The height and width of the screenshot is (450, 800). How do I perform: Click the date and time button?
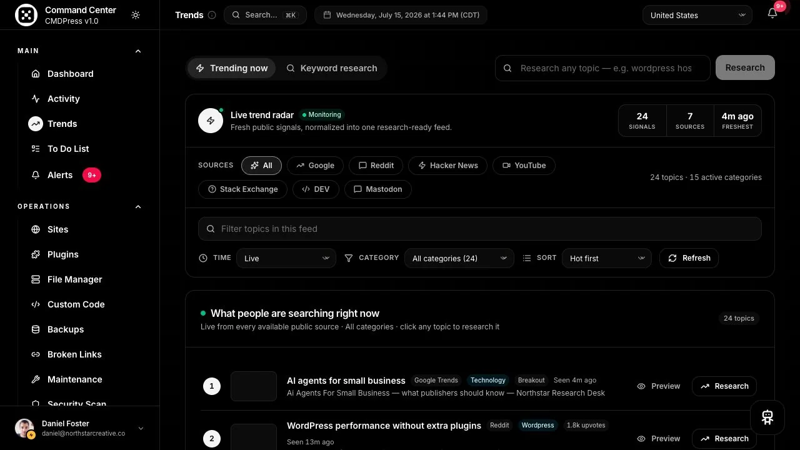click(x=401, y=15)
